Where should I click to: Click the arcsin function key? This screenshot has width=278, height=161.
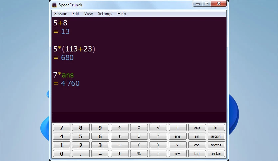(x=216, y=136)
